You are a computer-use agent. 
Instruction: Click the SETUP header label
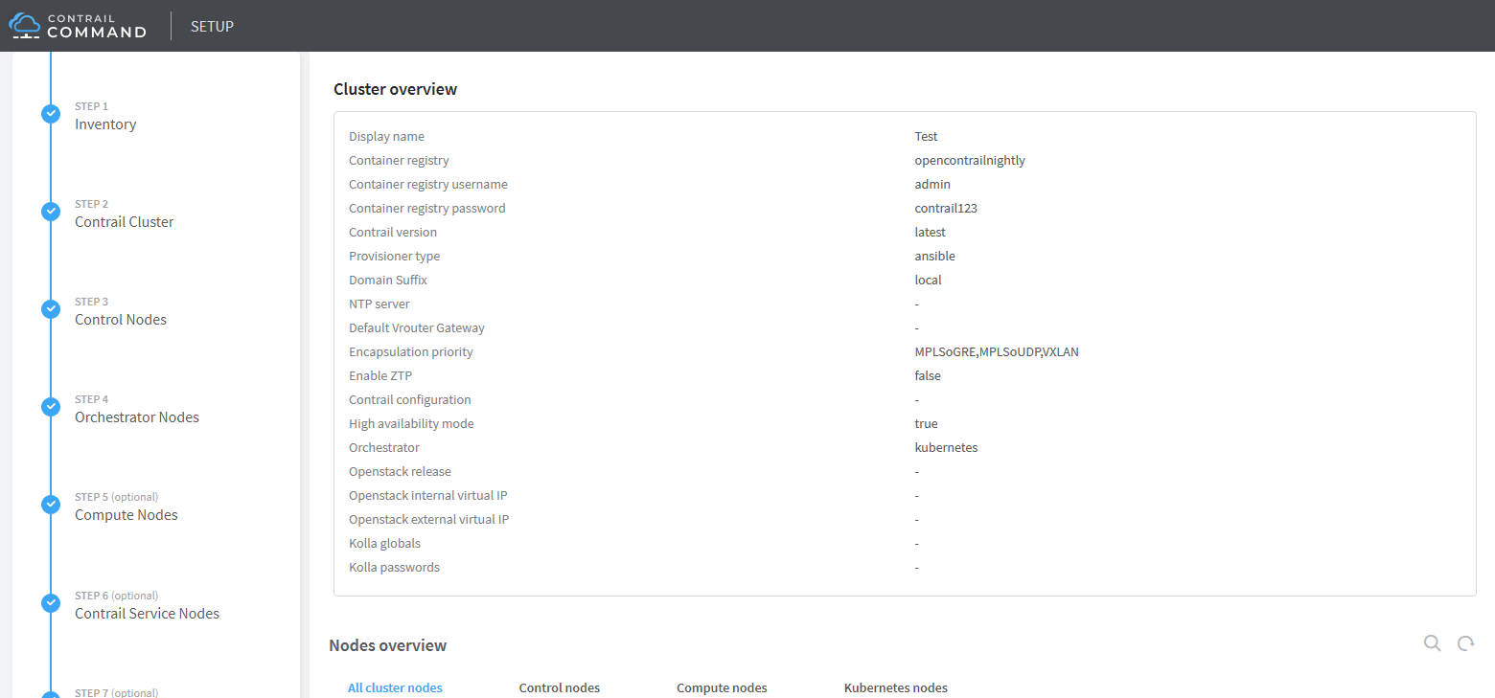point(212,26)
